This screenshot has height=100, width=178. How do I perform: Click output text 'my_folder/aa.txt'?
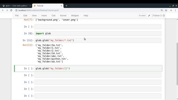point(49,62)
